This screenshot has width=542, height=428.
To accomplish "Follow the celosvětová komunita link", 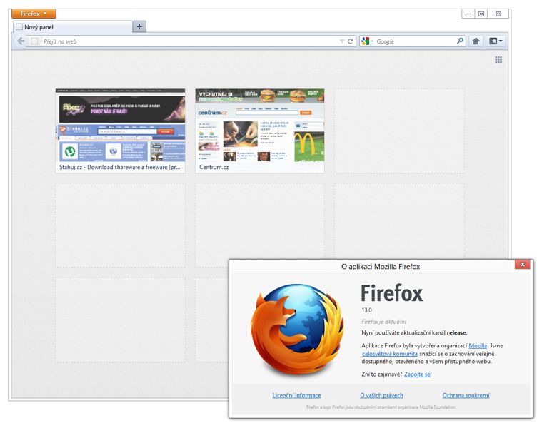I will 390,354.
